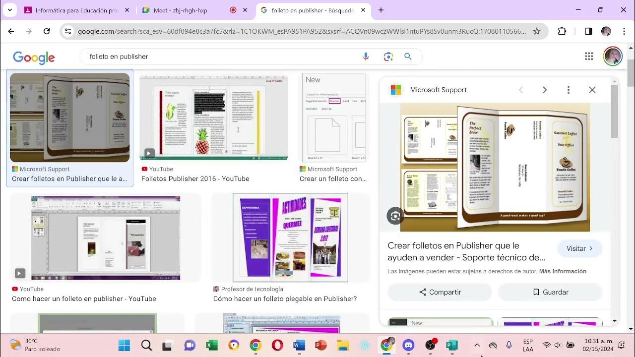
Task: Show hidden system tray icons
Action: (477, 345)
